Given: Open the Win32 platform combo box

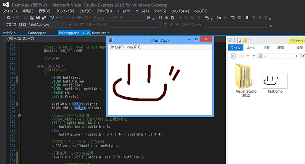Looking at the screenshot, I should [127, 17].
